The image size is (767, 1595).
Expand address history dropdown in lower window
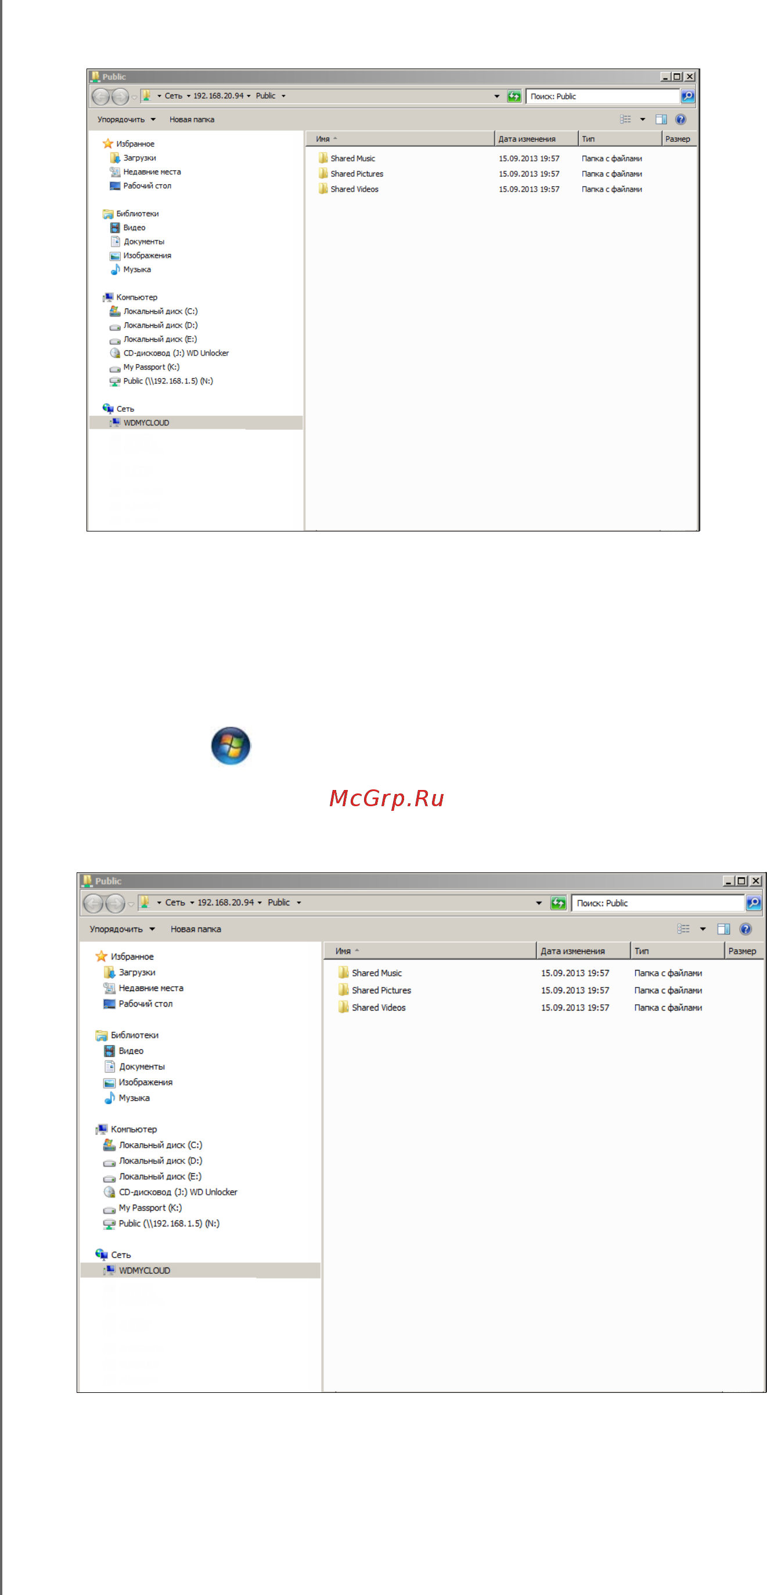coord(539,903)
